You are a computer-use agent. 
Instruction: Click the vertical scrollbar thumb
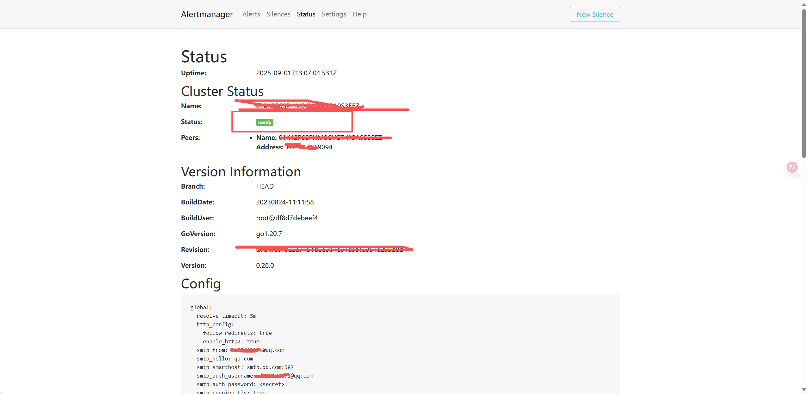coord(804,83)
